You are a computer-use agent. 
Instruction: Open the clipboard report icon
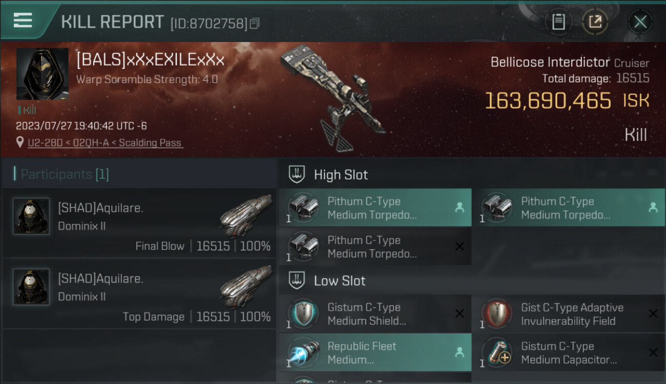558,22
